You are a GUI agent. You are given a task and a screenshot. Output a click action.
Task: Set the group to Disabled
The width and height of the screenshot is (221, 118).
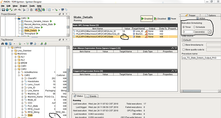point(160,19)
